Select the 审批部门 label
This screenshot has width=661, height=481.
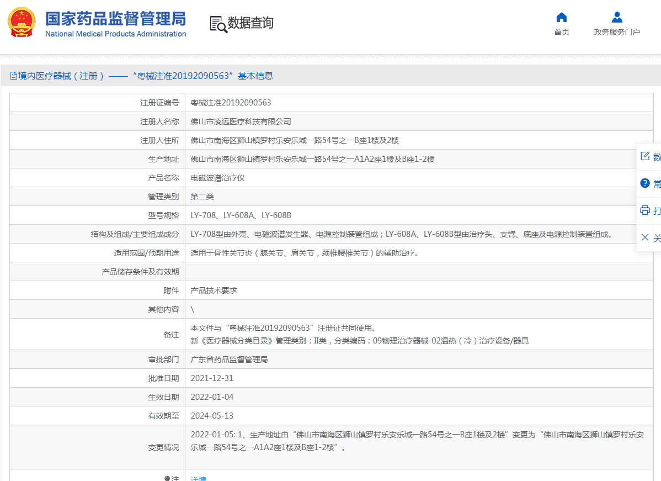[163, 360]
